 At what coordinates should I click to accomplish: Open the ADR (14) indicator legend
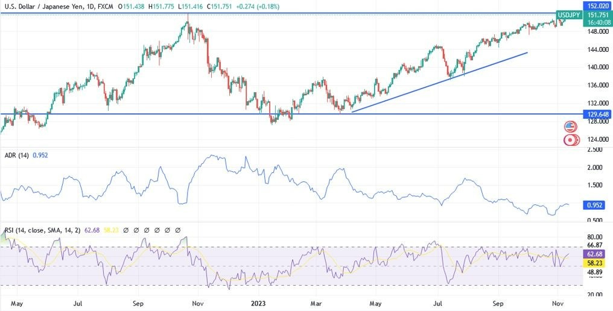pyautogui.click(x=16, y=155)
